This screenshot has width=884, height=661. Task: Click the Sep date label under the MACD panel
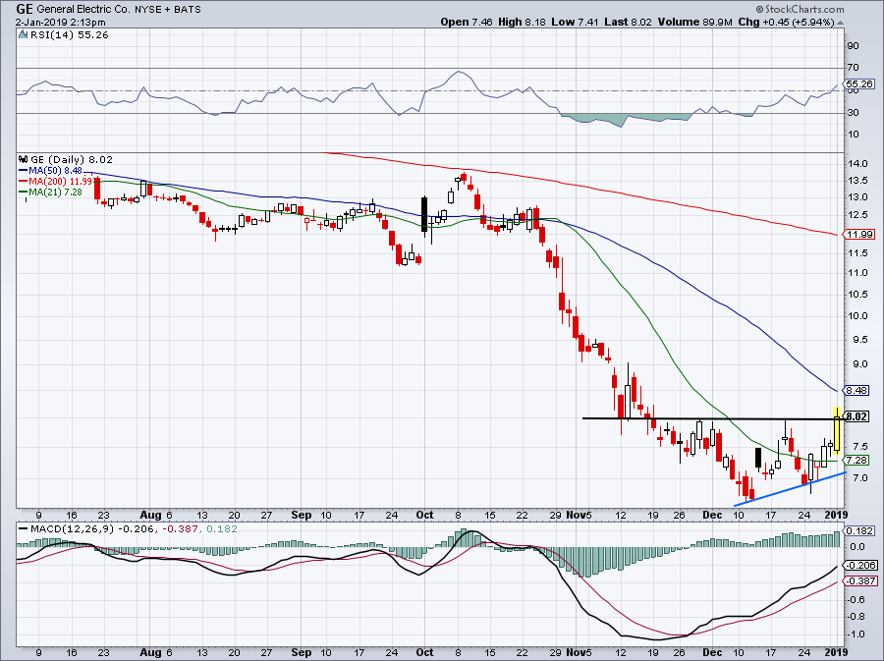(x=302, y=652)
